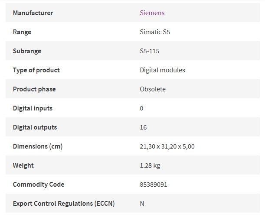Click the Digital outputs label
Viewport: 265px width, 217px height.
point(35,127)
